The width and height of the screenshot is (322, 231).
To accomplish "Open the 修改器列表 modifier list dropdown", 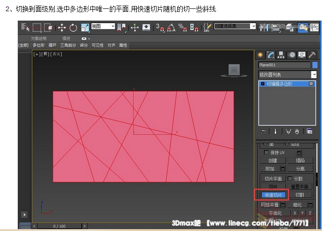I will pos(287,75).
